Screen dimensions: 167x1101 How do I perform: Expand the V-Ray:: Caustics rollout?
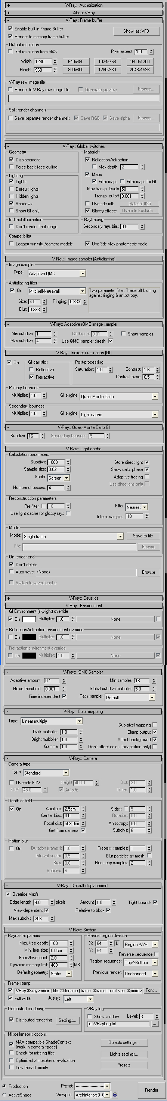tap(84, 598)
